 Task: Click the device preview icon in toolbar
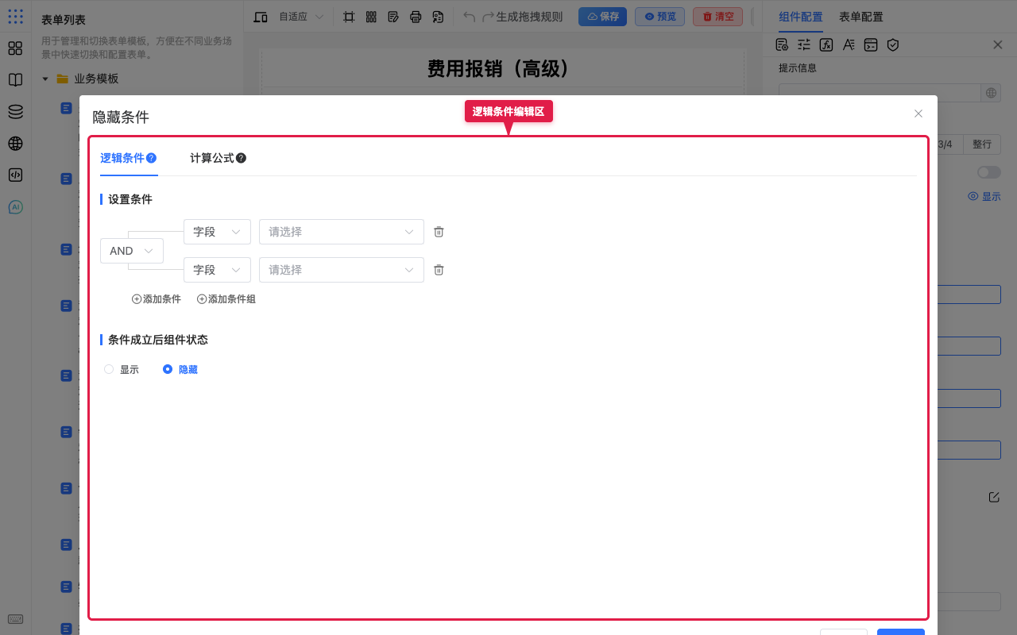(261, 17)
